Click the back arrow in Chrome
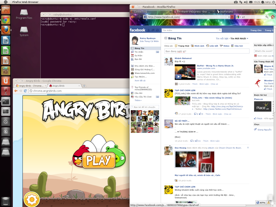The width and height of the screenshot is (276, 207). 16,91
